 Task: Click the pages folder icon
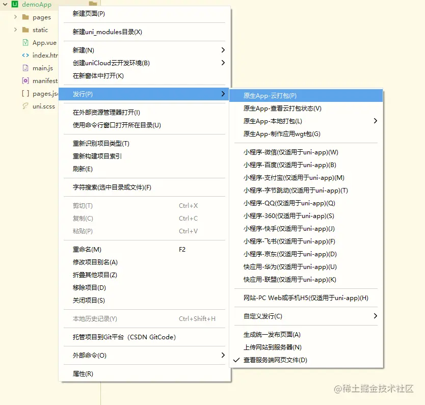point(25,17)
